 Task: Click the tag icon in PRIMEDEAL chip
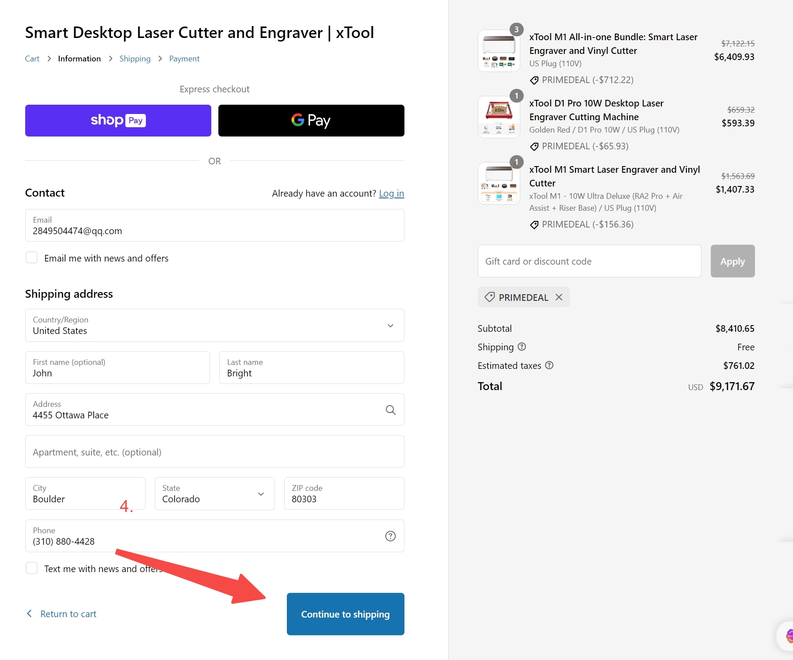pos(489,297)
